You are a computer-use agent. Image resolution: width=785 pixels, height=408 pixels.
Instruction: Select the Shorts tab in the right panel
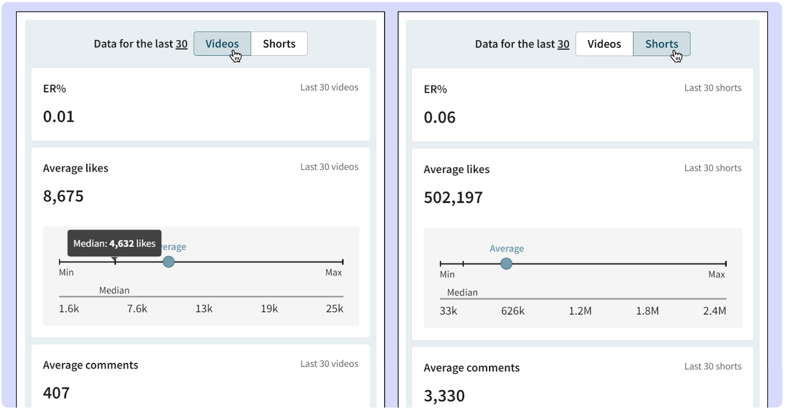click(x=662, y=44)
